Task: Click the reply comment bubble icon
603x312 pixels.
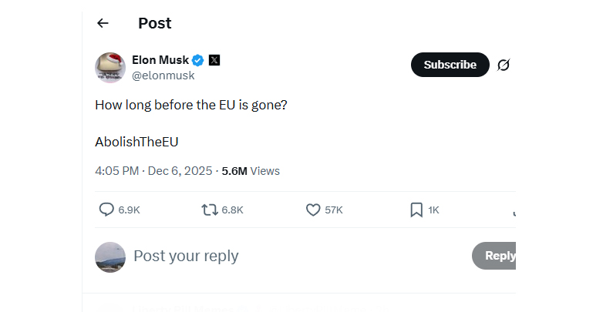Action: click(106, 210)
